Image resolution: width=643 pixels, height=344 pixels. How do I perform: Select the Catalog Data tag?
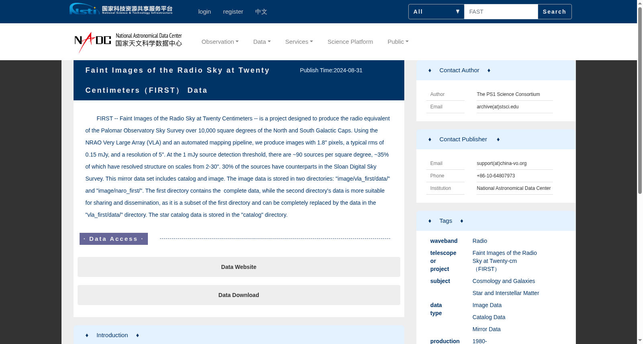(x=489, y=317)
